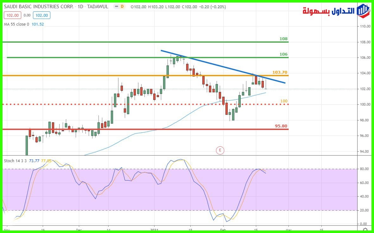Select the red dotted line at 100

(145, 104)
